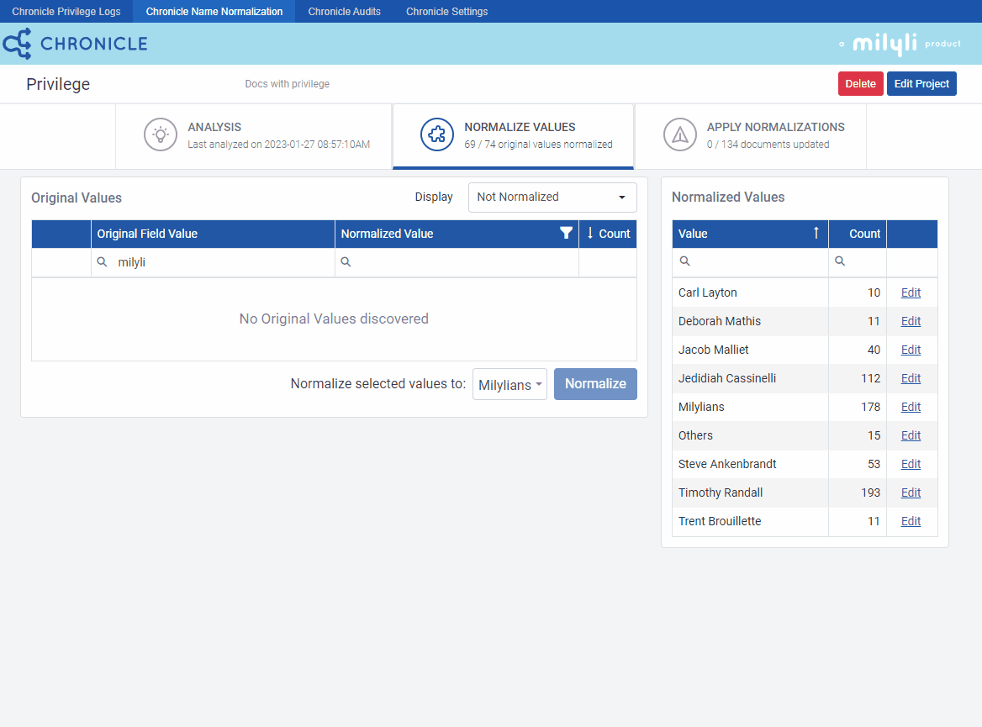Click the Chronicle logo icon
Screen dimensions: 982x727
17,44
